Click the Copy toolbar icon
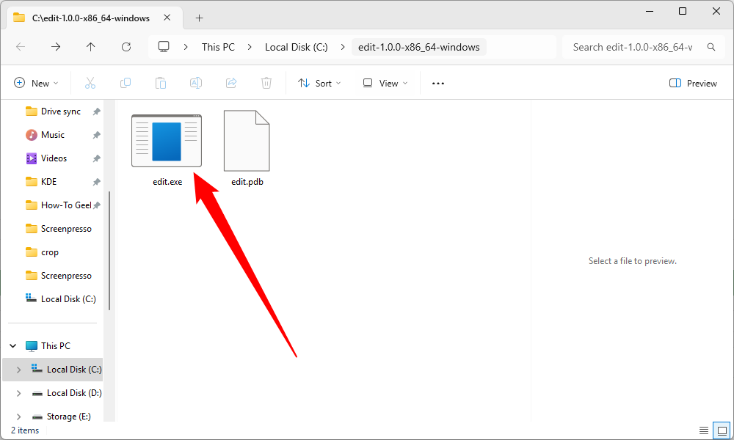The image size is (734, 440). click(x=126, y=83)
